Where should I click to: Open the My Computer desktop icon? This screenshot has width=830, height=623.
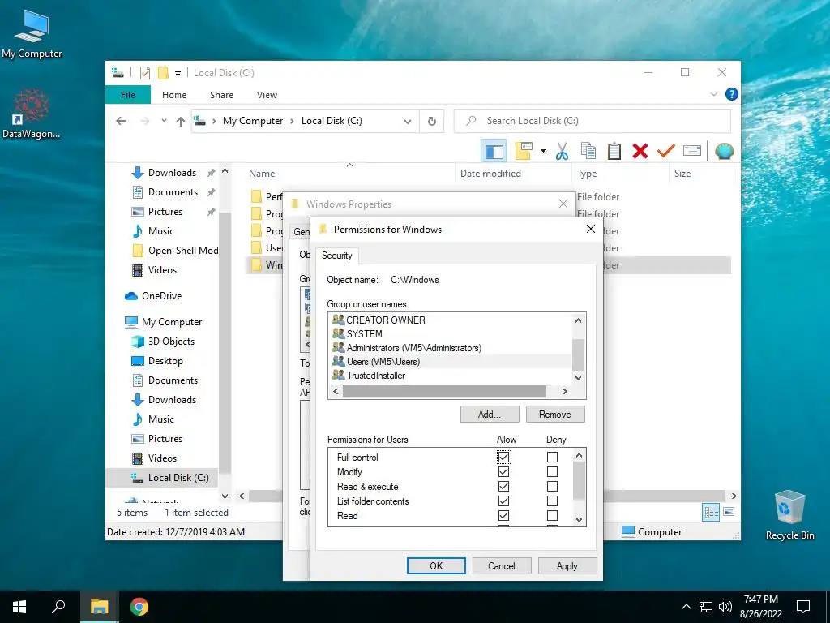[32, 33]
